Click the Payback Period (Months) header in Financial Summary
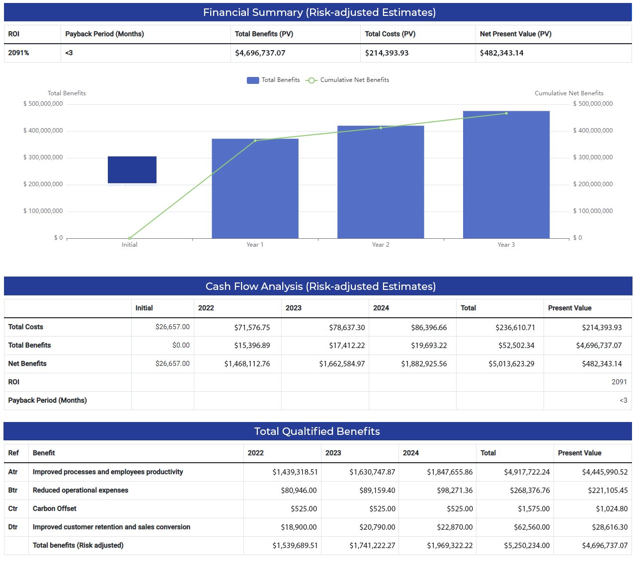634x563 pixels. [104, 34]
